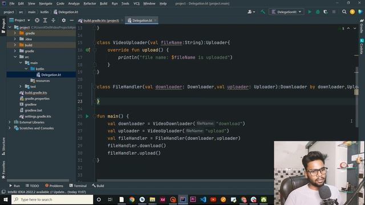Click the Debug bug icon in toolbar
This screenshot has height=205, width=365.
pyautogui.click(x=318, y=11)
